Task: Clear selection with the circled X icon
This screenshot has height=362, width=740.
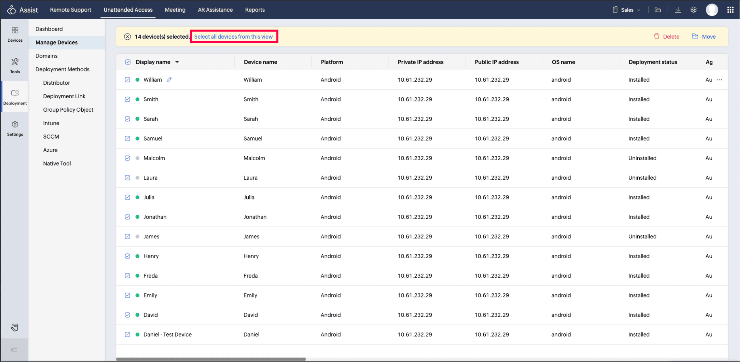Action: tap(127, 37)
